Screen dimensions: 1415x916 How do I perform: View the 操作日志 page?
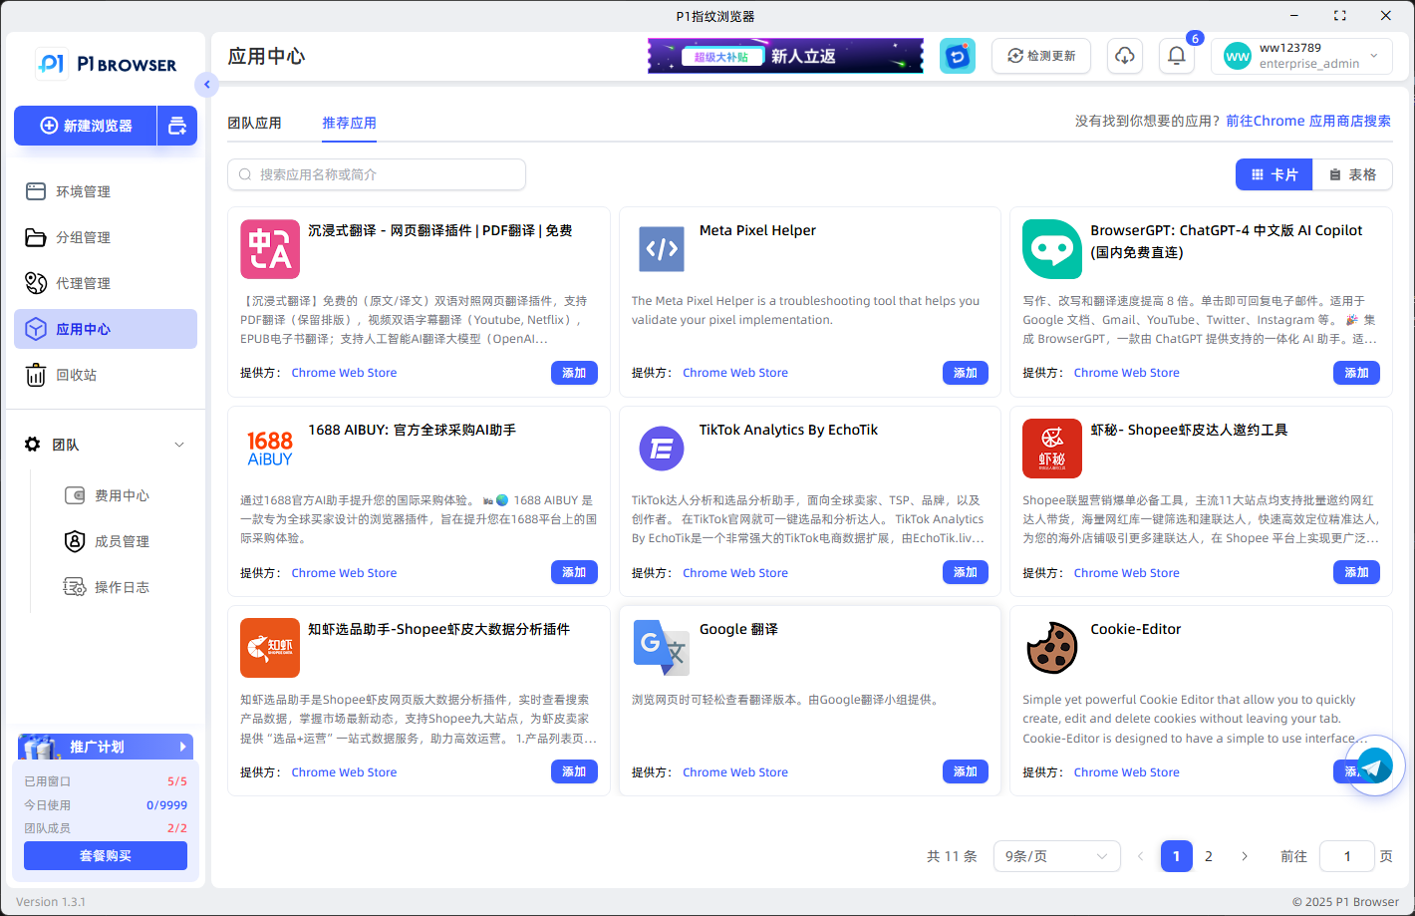119,587
